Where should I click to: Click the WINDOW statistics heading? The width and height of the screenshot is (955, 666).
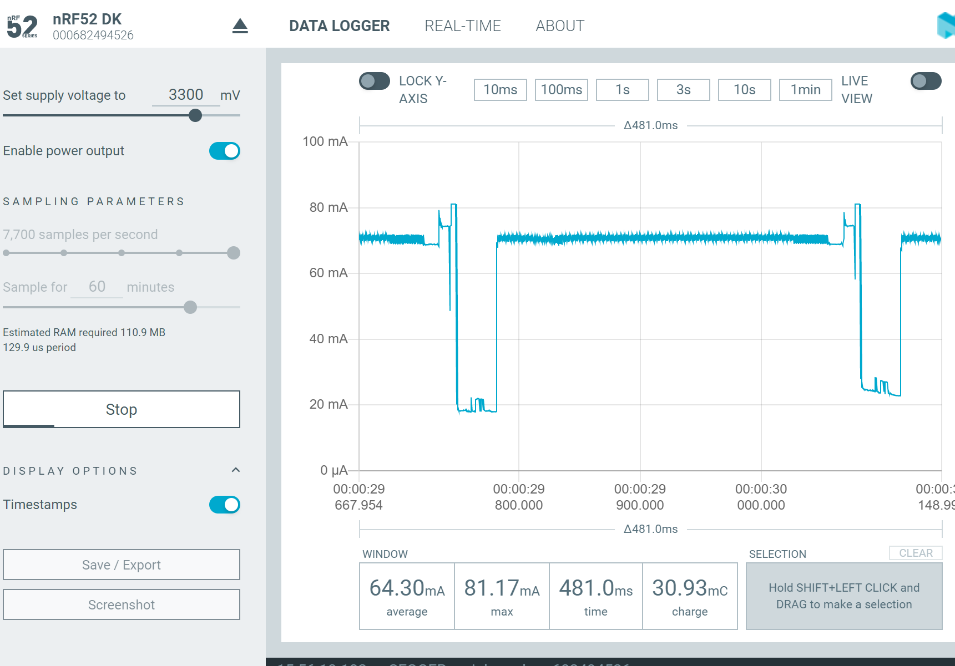385,554
